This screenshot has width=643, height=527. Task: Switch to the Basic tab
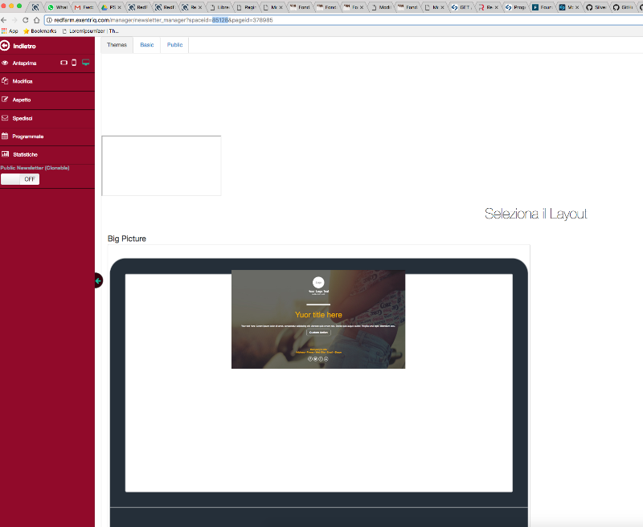146,45
